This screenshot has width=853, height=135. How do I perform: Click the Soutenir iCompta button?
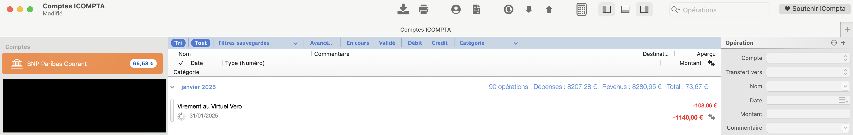coord(815,9)
